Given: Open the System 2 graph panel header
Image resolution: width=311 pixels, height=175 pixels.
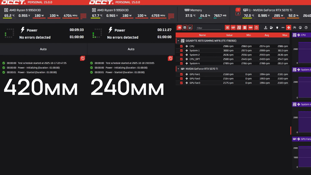Looking at the screenshot, I should coord(302,70).
